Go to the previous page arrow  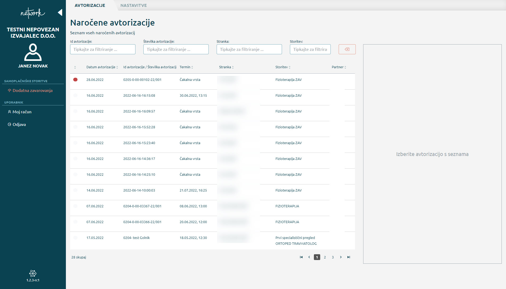click(x=309, y=257)
